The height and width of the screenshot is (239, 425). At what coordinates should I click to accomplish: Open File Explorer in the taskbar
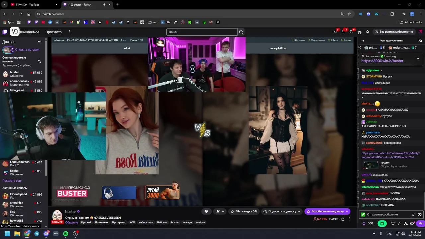[x=17, y=234]
